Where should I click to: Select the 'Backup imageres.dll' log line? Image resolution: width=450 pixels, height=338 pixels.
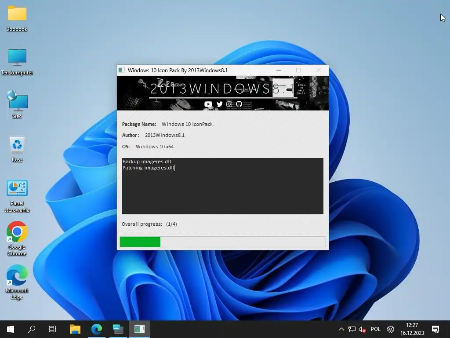coord(147,162)
